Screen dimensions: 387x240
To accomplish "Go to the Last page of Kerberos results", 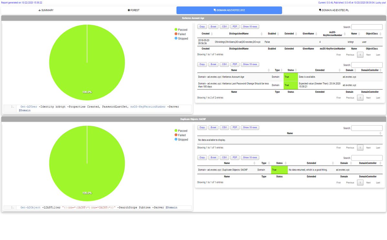I will tap(378, 97).
